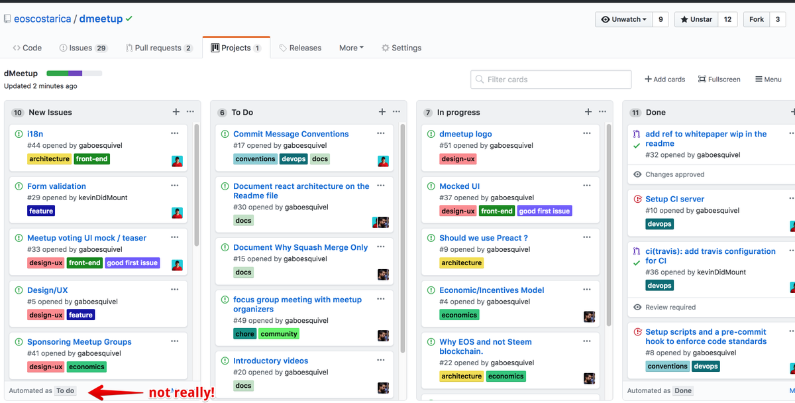Open card menu for focus group meeting
Screen dimensions: 795x403
pyautogui.click(x=381, y=299)
